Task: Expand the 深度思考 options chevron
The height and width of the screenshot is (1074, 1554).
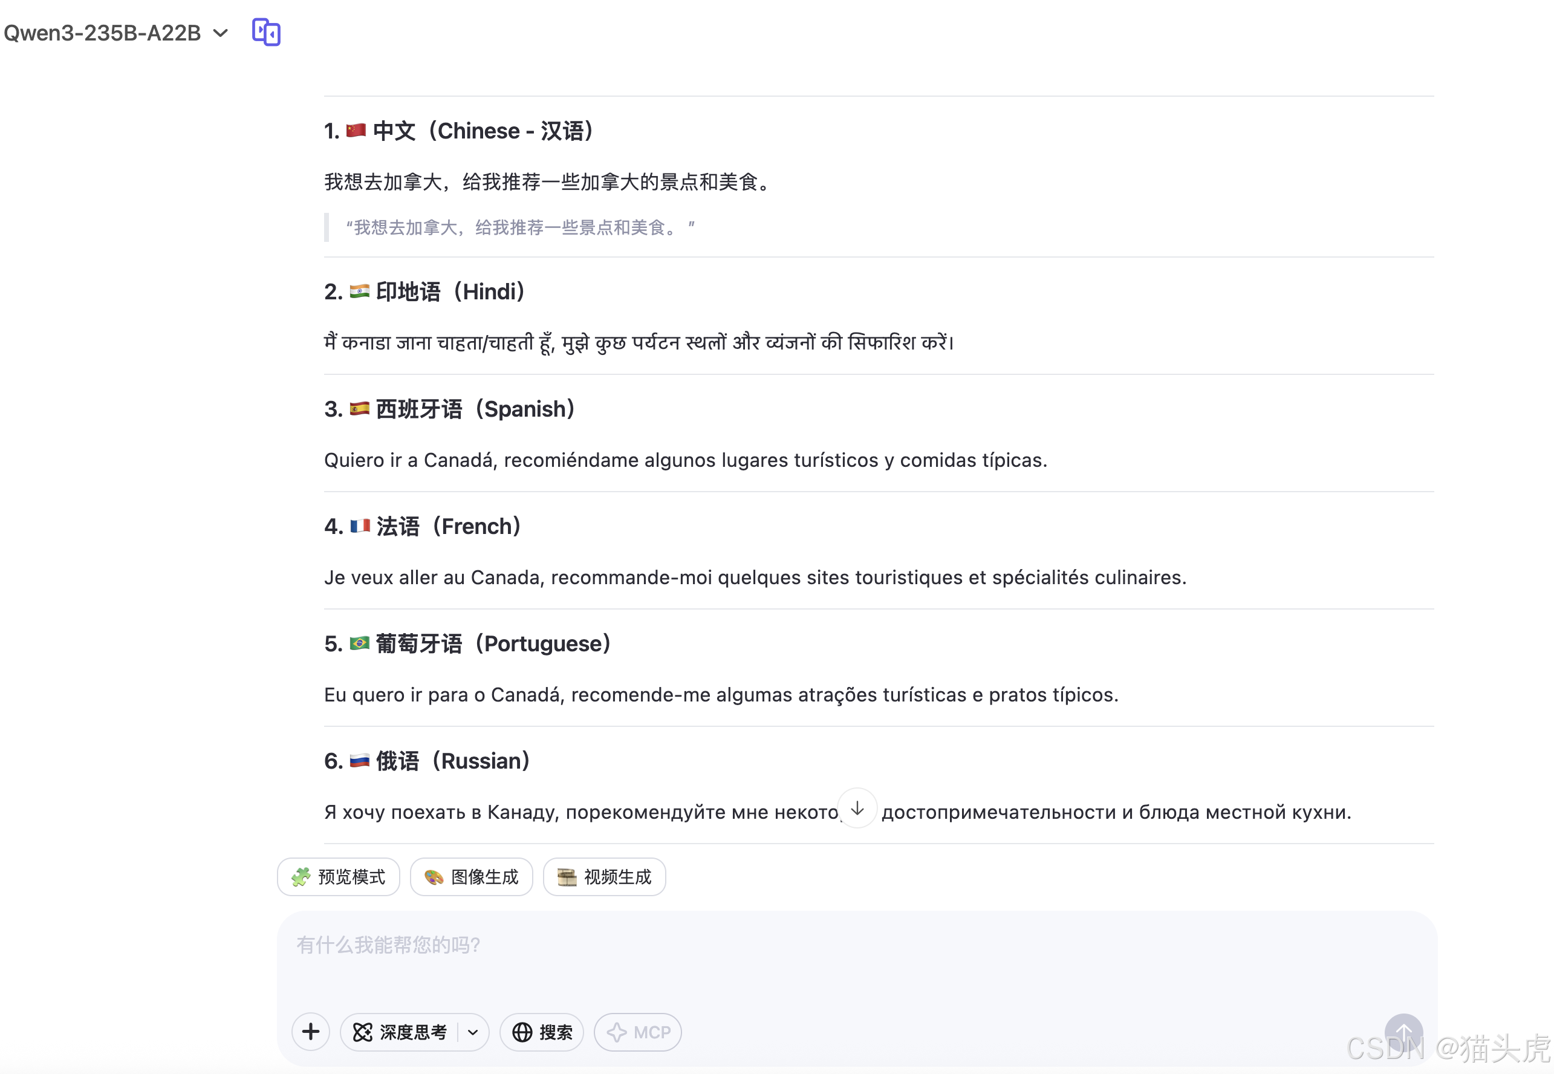Action: [x=473, y=1032]
